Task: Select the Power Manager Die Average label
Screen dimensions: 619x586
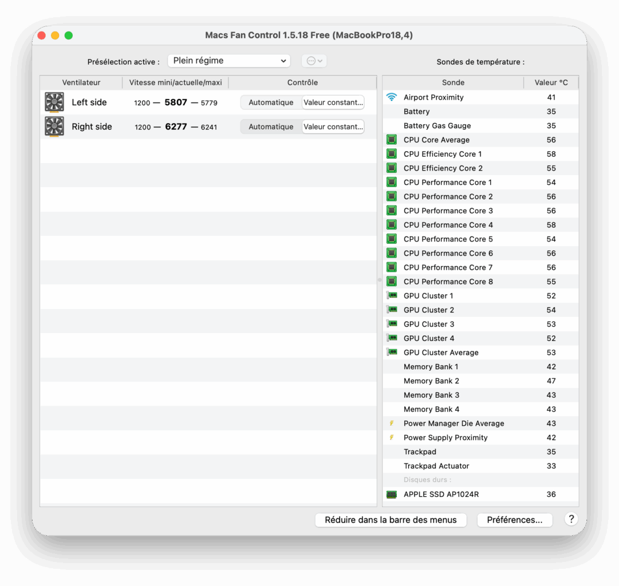Action: click(x=454, y=423)
